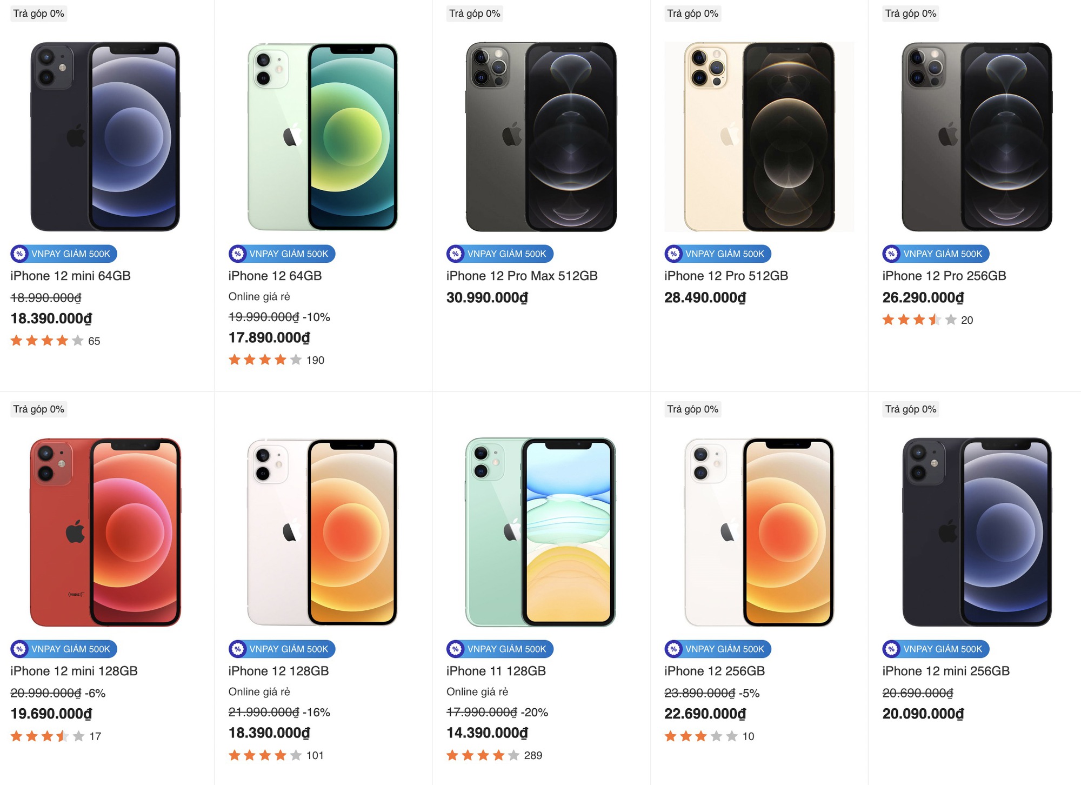The width and height of the screenshot is (1081, 785).
Task: Click the percent badge icon on iPhone 12 64GB card
Action: tap(238, 254)
